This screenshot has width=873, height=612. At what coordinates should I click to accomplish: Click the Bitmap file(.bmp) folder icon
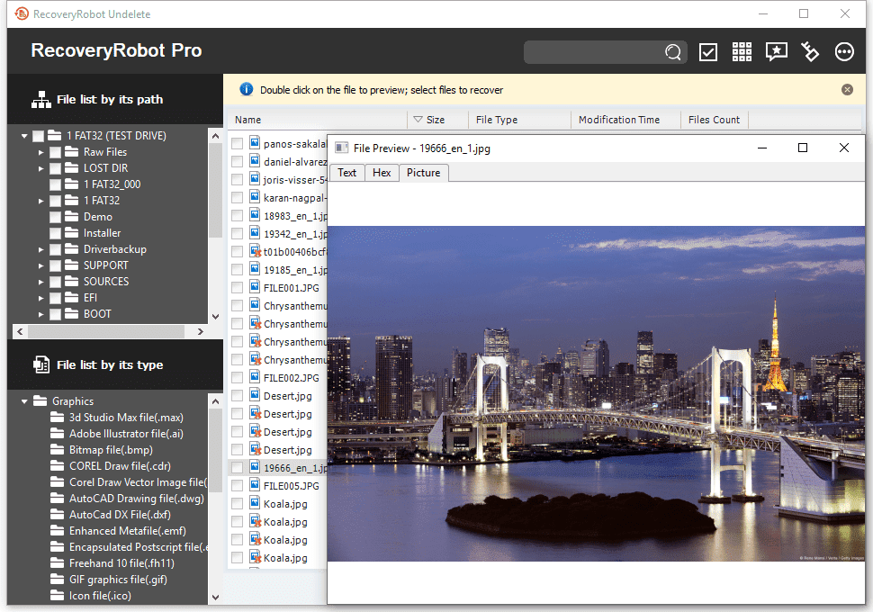57,449
